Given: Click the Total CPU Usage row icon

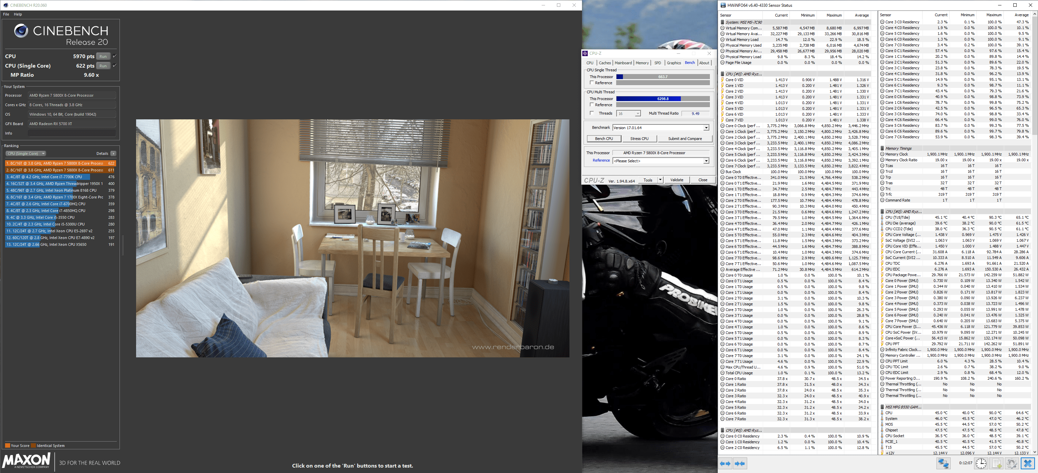Looking at the screenshot, I should 722,373.
